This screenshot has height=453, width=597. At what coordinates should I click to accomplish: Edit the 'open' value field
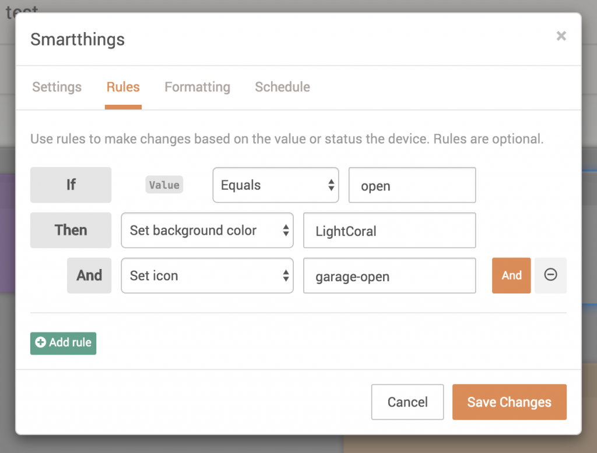412,185
